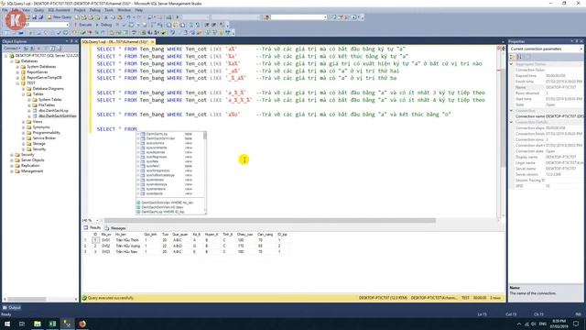Select the System Tables folder

49,100
